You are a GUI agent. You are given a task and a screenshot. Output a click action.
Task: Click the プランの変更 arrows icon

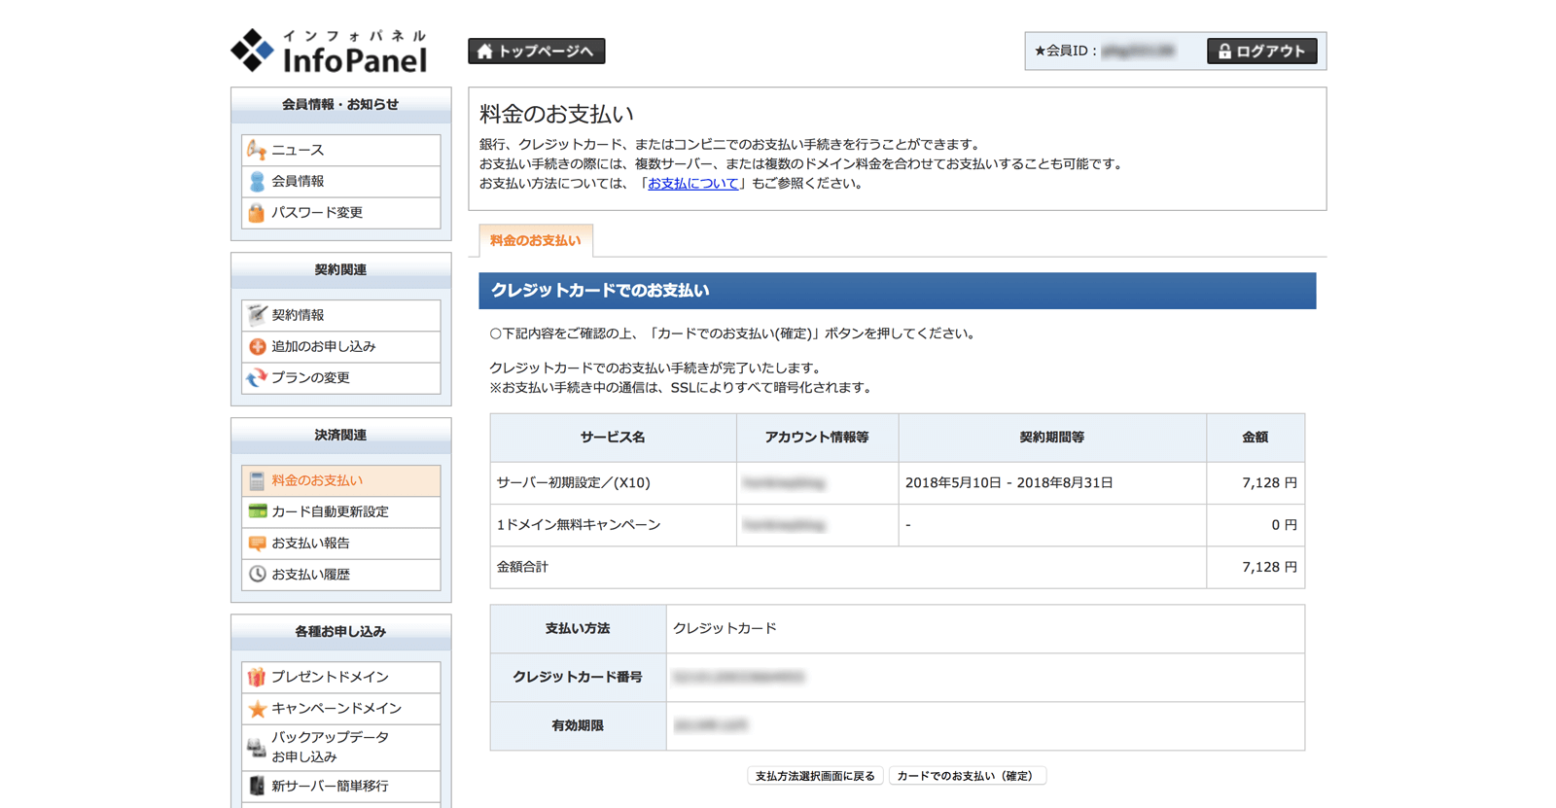(x=257, y=377)
